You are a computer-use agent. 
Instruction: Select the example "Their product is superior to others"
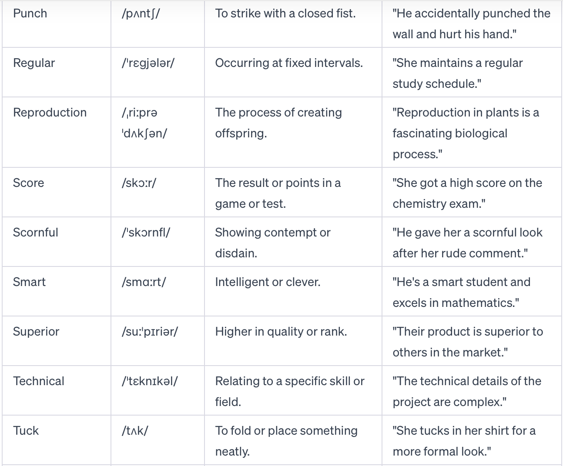[x=467, y=342]
